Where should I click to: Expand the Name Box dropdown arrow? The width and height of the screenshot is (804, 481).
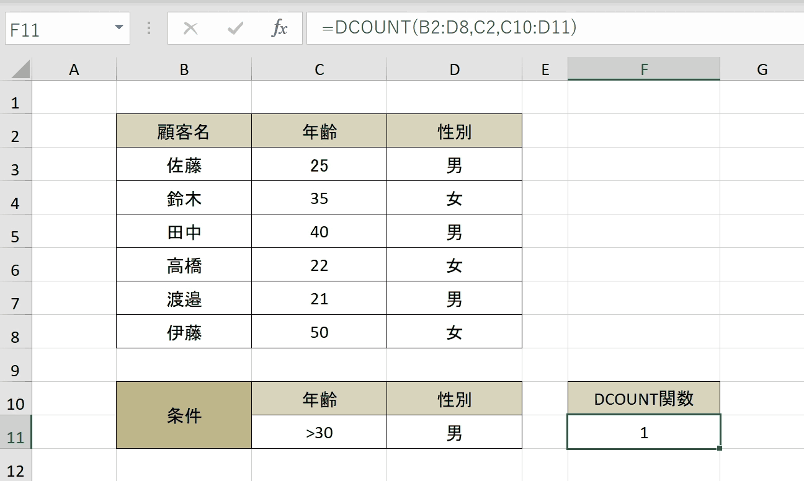[x=118, y=29]
